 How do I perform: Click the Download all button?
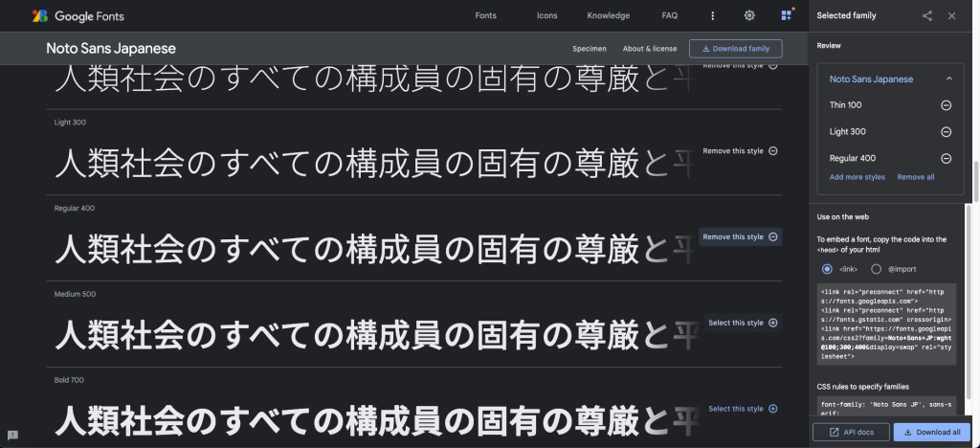(932, 433)
